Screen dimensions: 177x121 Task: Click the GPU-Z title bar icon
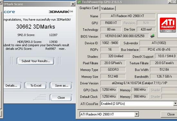click(x=79, y=2)
